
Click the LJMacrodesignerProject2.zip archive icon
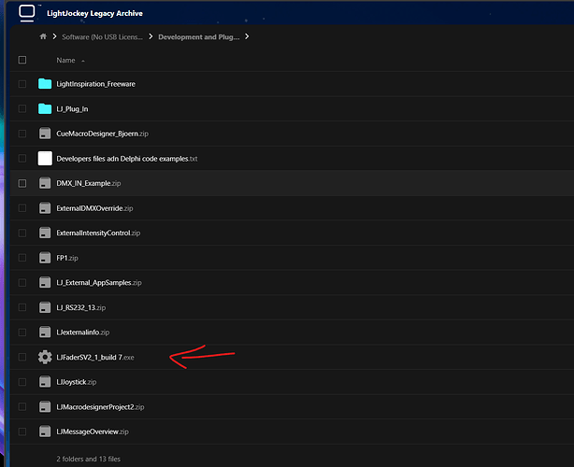click(45, 406)
